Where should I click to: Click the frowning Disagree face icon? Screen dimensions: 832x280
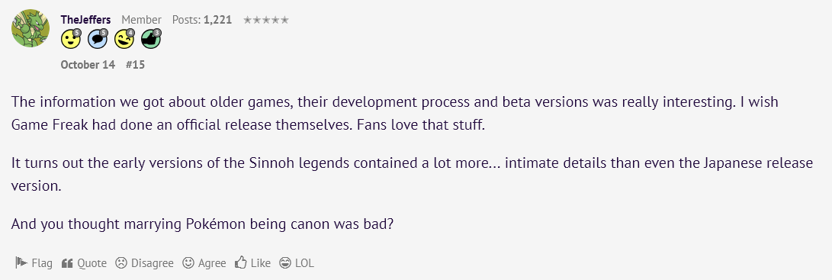[x=121, y=262]
